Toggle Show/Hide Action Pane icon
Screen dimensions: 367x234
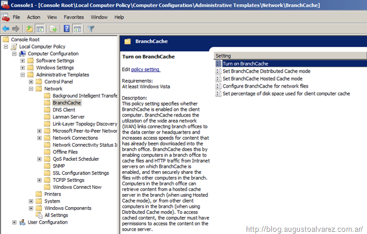(x=77, y=27)
